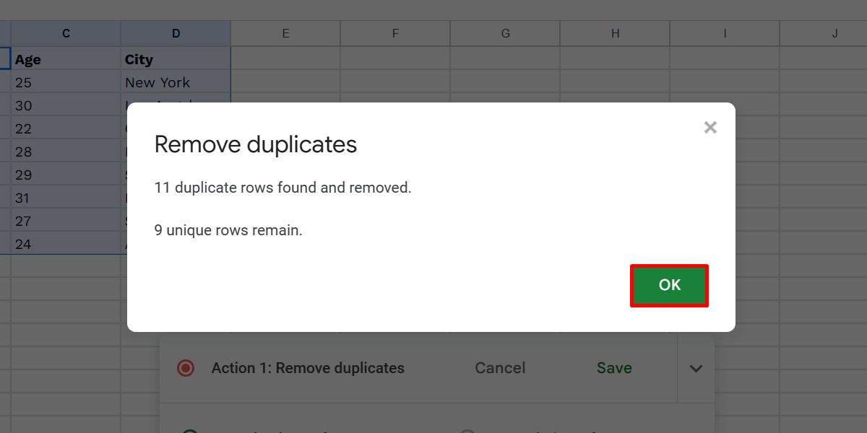Select column D header
Screen dimensions: 867x433
tap(176, 32)
